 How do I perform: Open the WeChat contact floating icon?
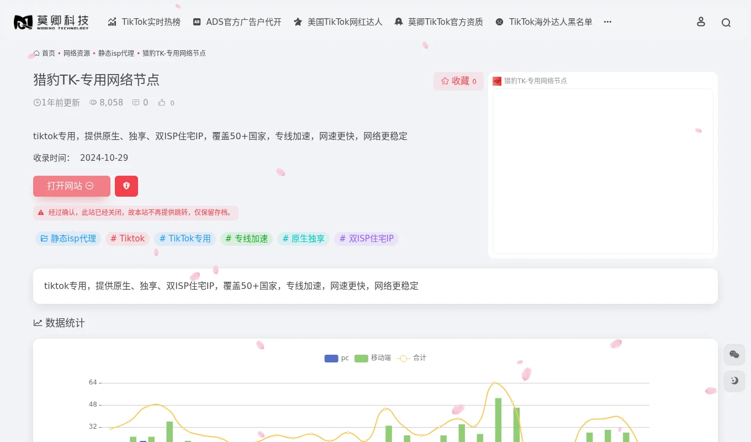click(x=734, y=354)
